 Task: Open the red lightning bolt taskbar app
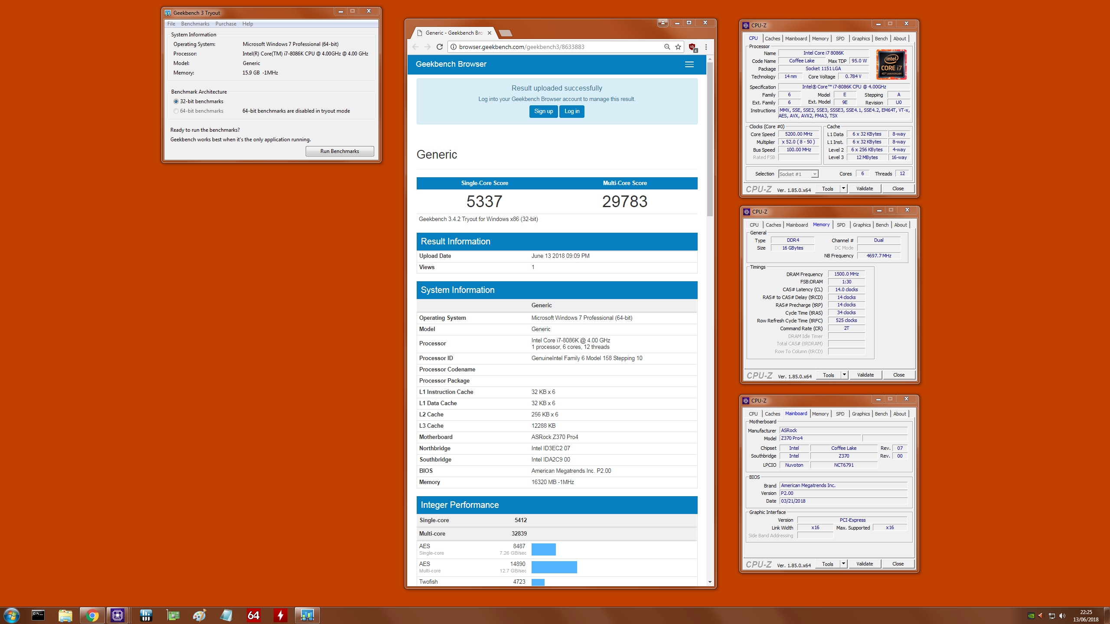point(281,615)
